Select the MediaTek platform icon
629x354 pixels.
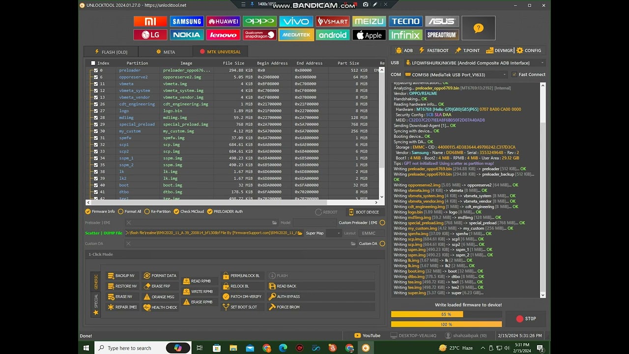296,35
